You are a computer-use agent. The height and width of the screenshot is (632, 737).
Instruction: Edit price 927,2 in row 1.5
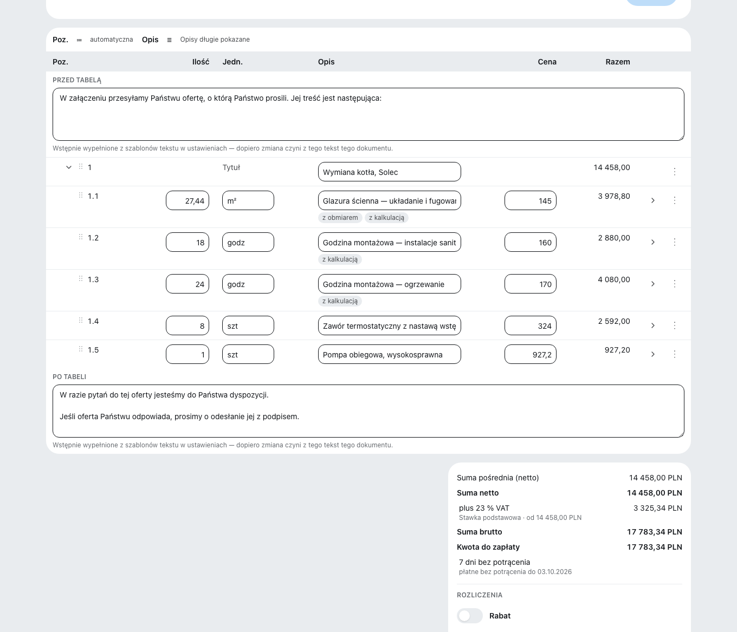click(531, 354)
